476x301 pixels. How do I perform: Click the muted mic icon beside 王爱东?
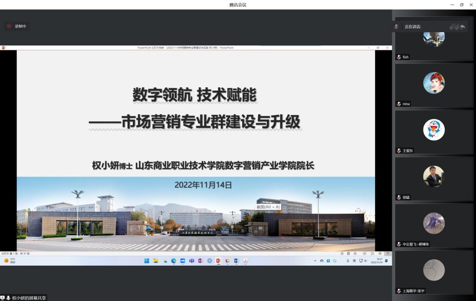click(x=399, y=150)
